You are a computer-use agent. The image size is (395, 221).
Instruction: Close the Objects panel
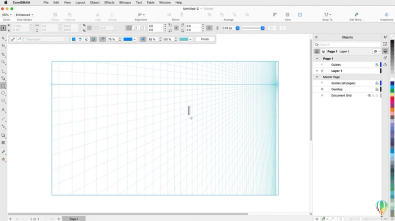click(x=316, y=37)
